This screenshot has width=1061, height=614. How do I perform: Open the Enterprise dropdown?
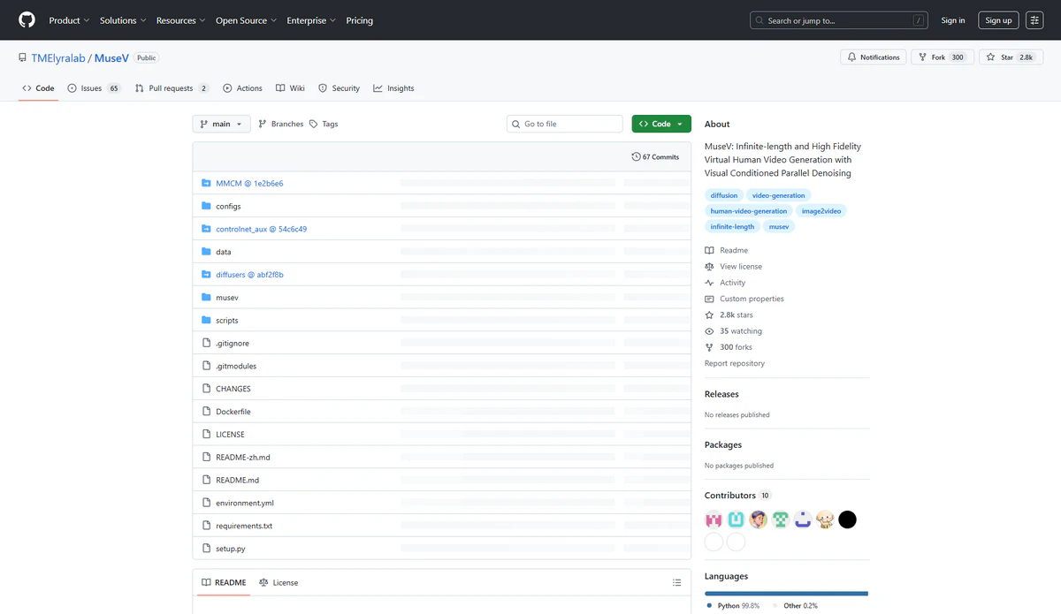tap(310, 20)
